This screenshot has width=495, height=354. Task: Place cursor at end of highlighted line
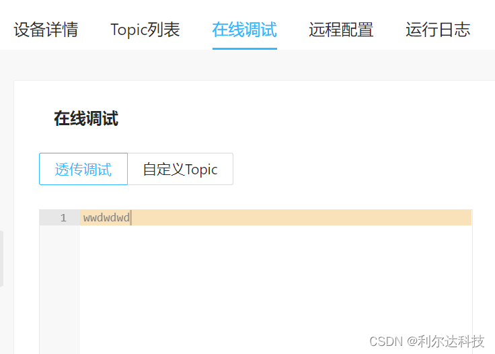(300, 217)
